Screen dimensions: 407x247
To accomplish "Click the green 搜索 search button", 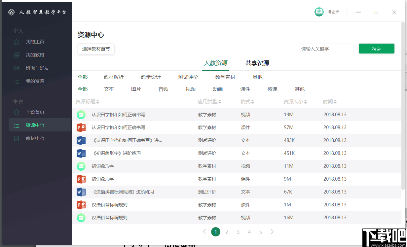I will pos(377,48).
